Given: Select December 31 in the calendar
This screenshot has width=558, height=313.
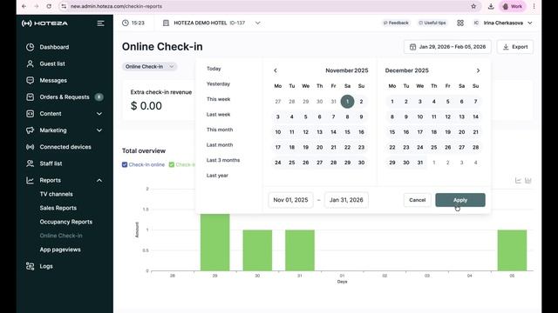Looking at the screenshot, I should click(x=420, y=163).
